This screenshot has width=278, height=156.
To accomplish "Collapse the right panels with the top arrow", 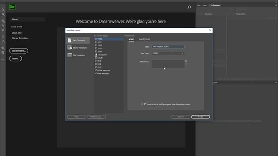I will (276, 3).
